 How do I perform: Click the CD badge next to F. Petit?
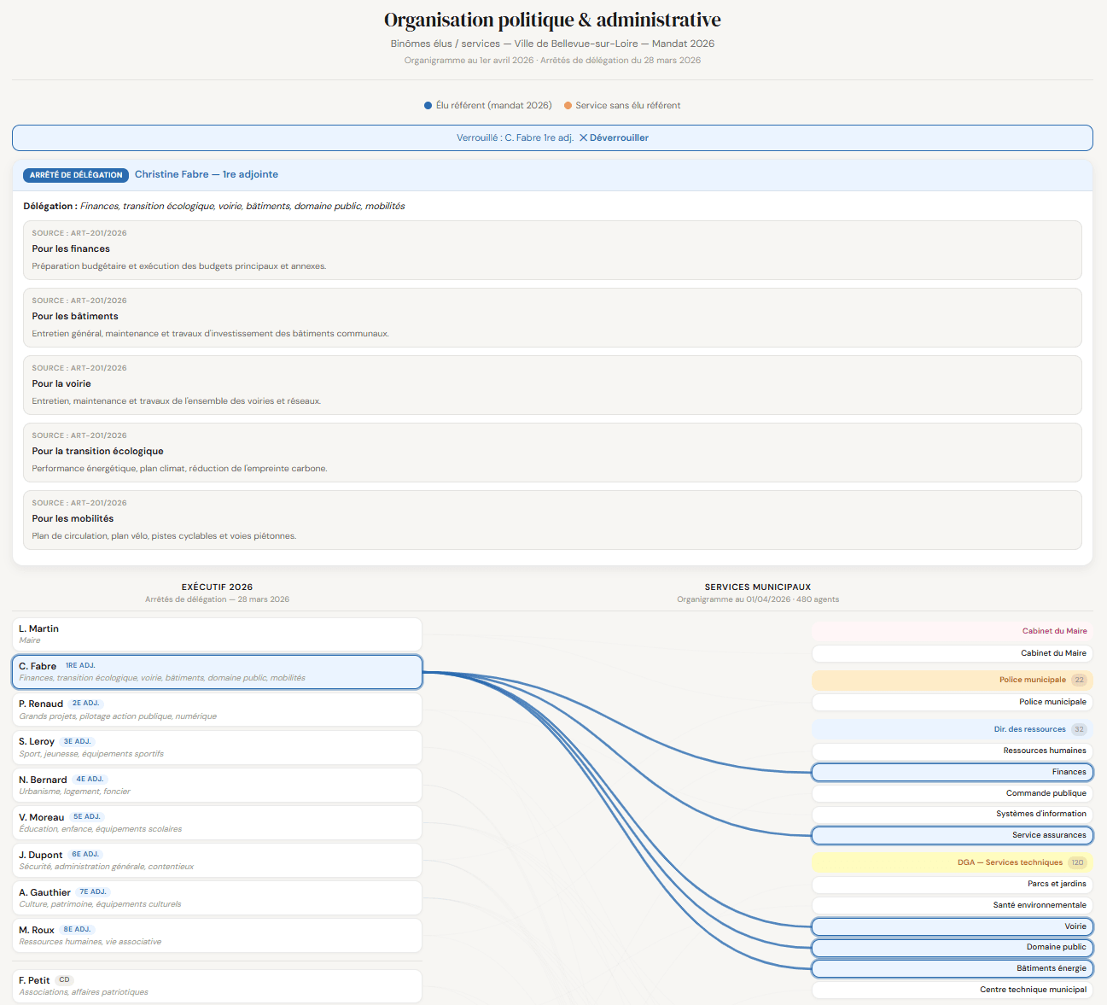64,980
